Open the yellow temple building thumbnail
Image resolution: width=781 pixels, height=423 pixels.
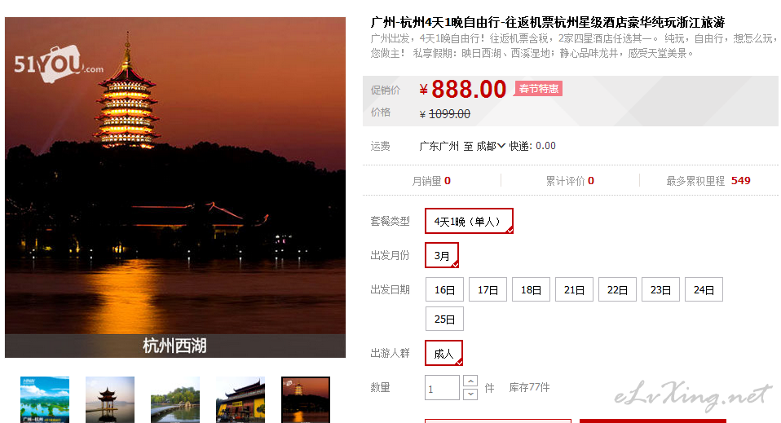(x=240, y=399)
